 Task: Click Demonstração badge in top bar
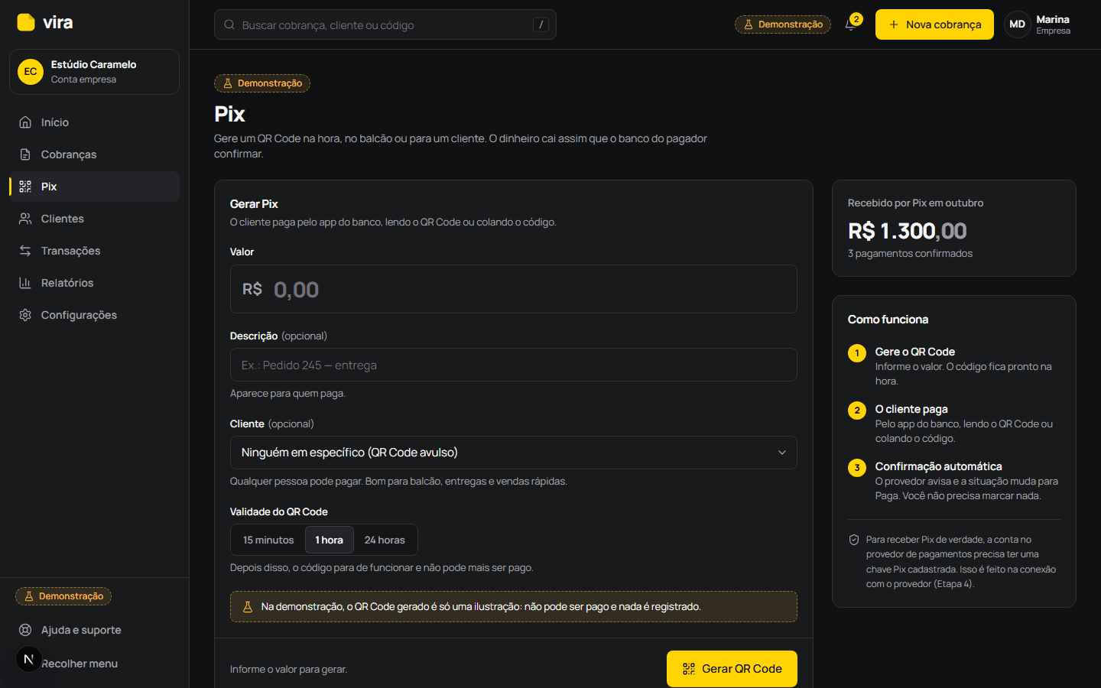coord(783,24)
